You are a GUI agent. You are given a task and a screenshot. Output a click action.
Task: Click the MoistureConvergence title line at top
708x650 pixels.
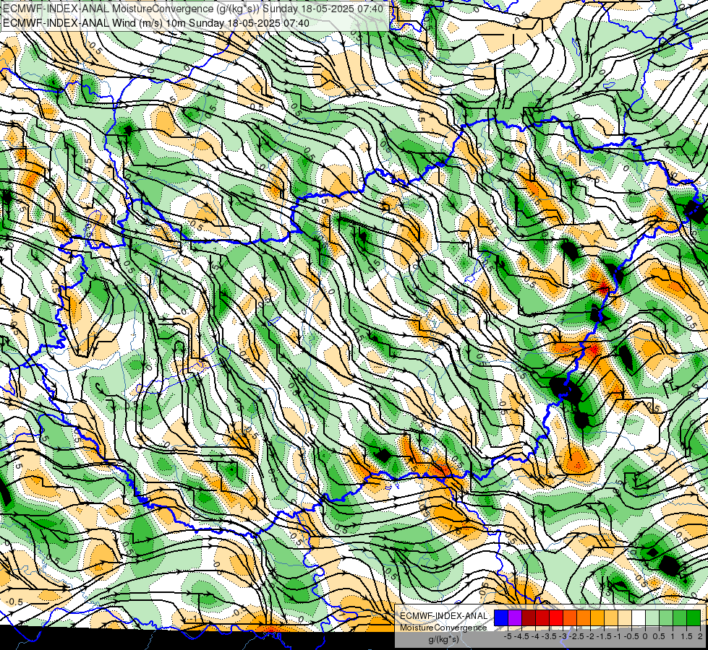[193, 9]
